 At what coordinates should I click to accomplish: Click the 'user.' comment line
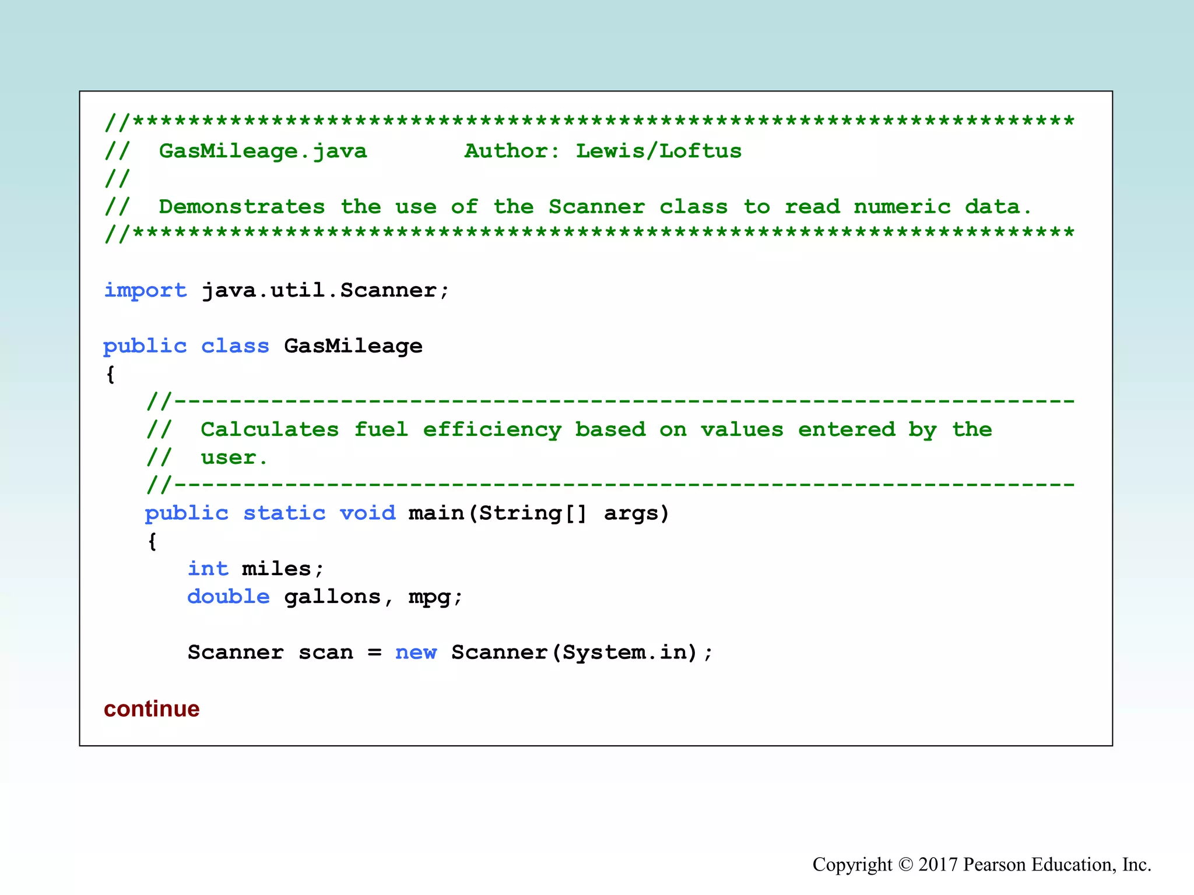click(233, 458)
